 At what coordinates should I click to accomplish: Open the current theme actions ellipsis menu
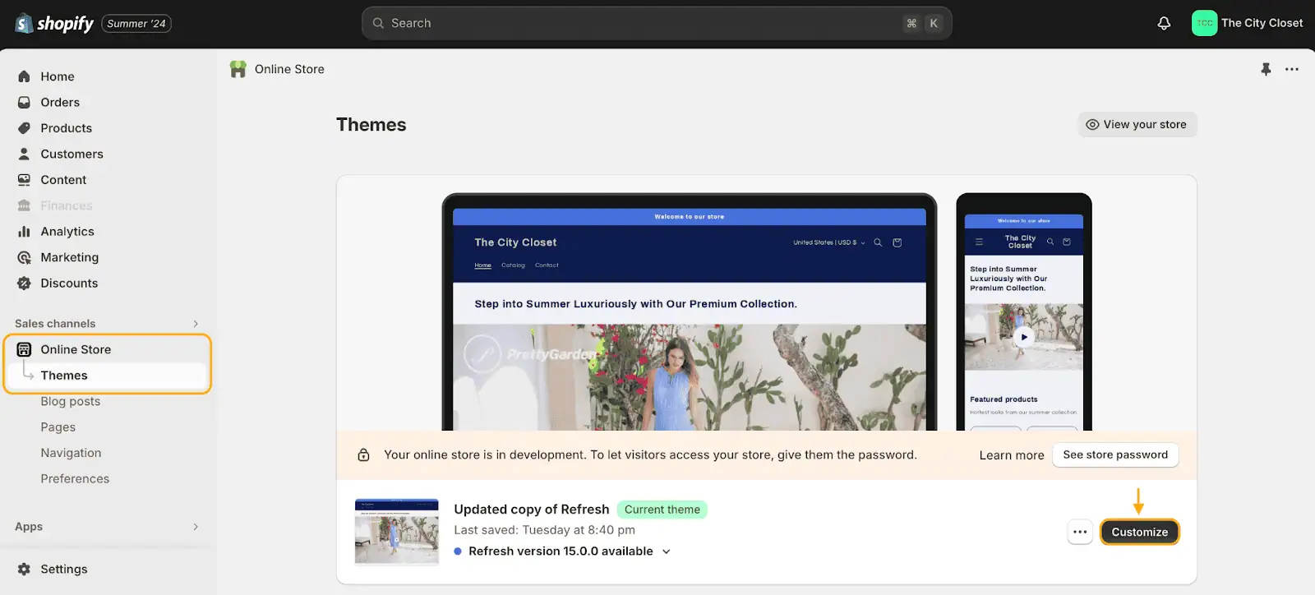pyautogui.click(x=1080, y=532)
